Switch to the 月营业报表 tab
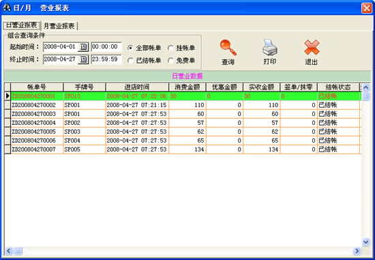This screenshot has height=260, width=375. (x=59, y=26)
